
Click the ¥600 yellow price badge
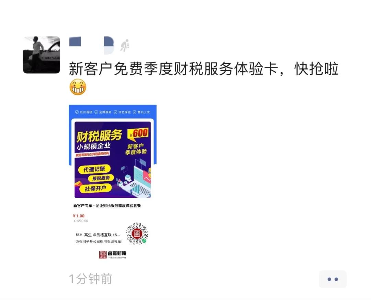tap(138, 133)
